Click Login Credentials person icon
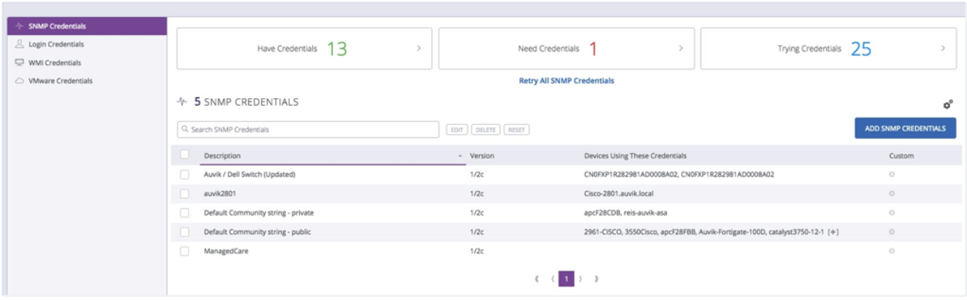The width and height of the screenshot is (967, 300). pos(20,44)
